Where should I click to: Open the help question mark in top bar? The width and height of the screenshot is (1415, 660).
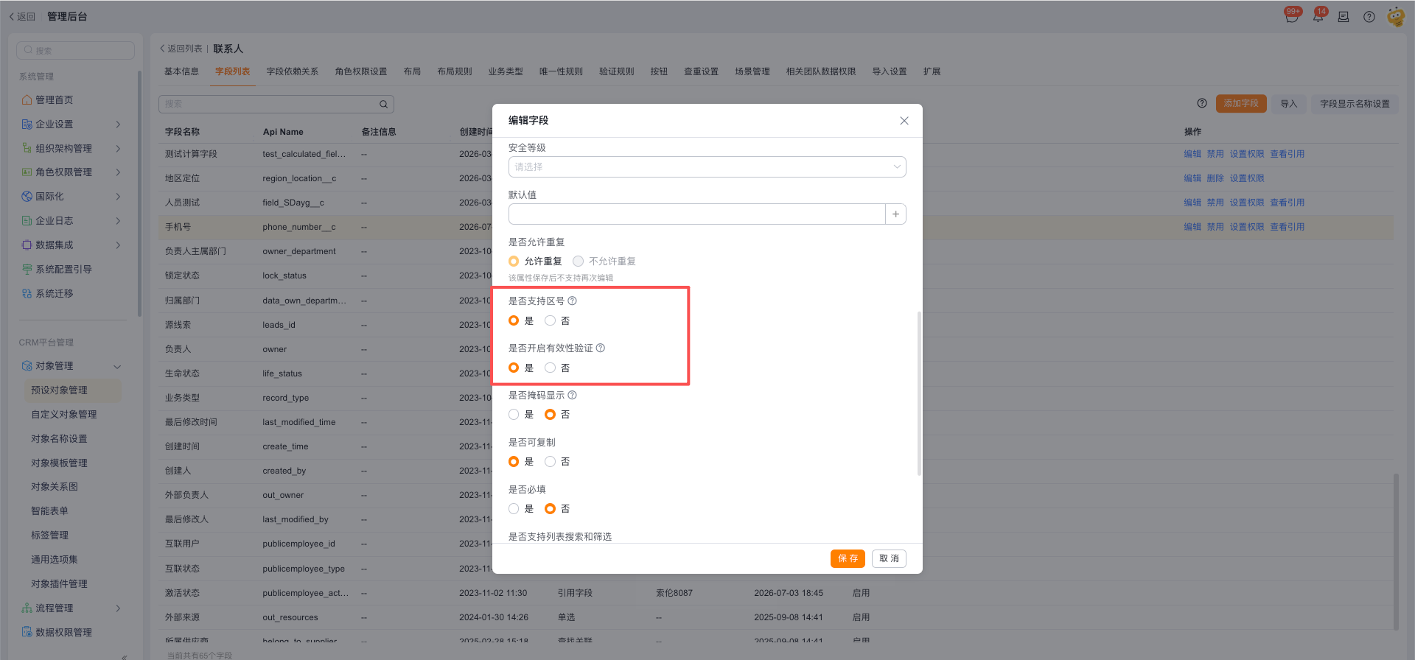pos(1369,17)
